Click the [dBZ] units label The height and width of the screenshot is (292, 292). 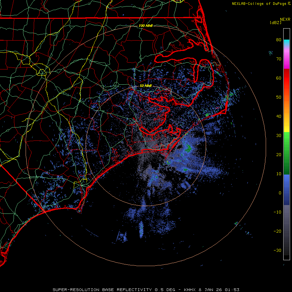pos(275,23)
